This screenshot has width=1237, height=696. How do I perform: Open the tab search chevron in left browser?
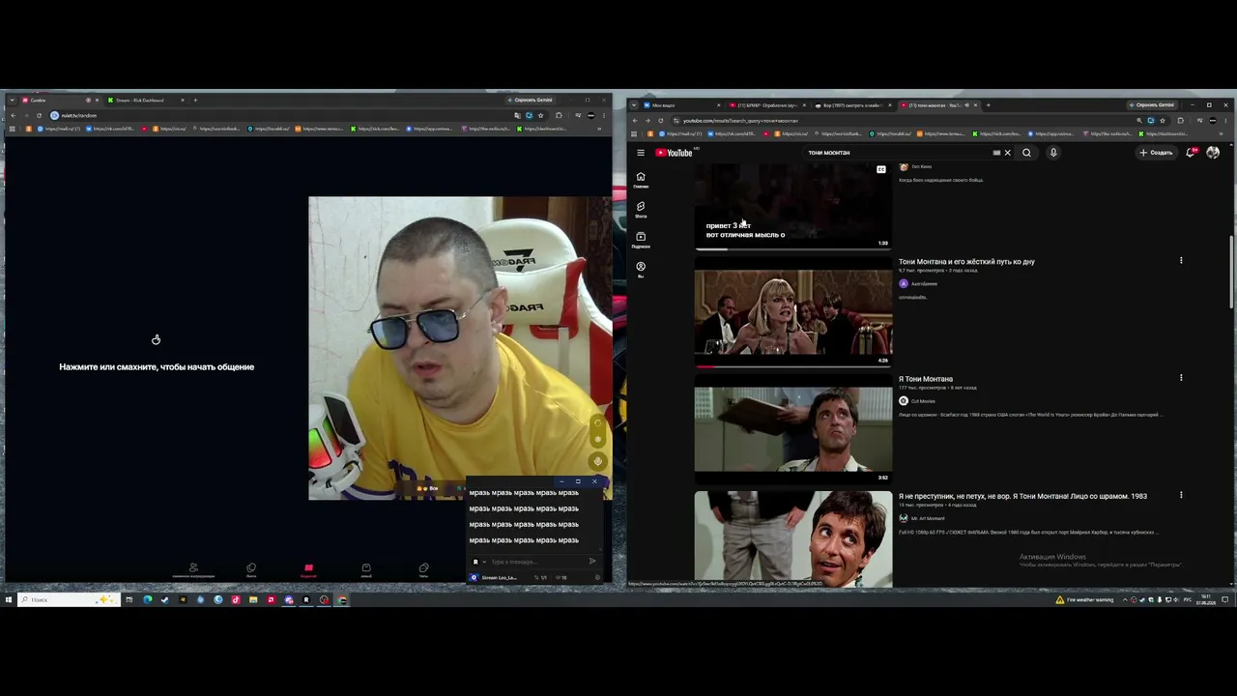coord(13,101)
